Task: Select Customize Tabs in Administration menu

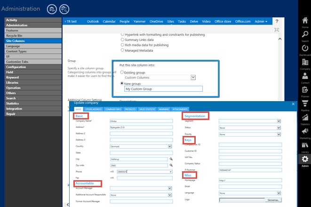Action: [x=33, y=62]
